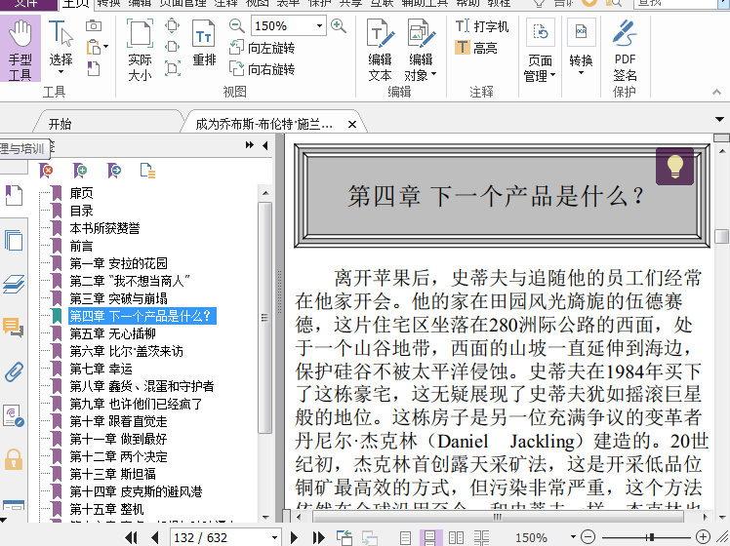Screen dimensions: 730x546
Task: Open Page Management (页面管理)
Action: pyautogui.click(x=540, y=51)
